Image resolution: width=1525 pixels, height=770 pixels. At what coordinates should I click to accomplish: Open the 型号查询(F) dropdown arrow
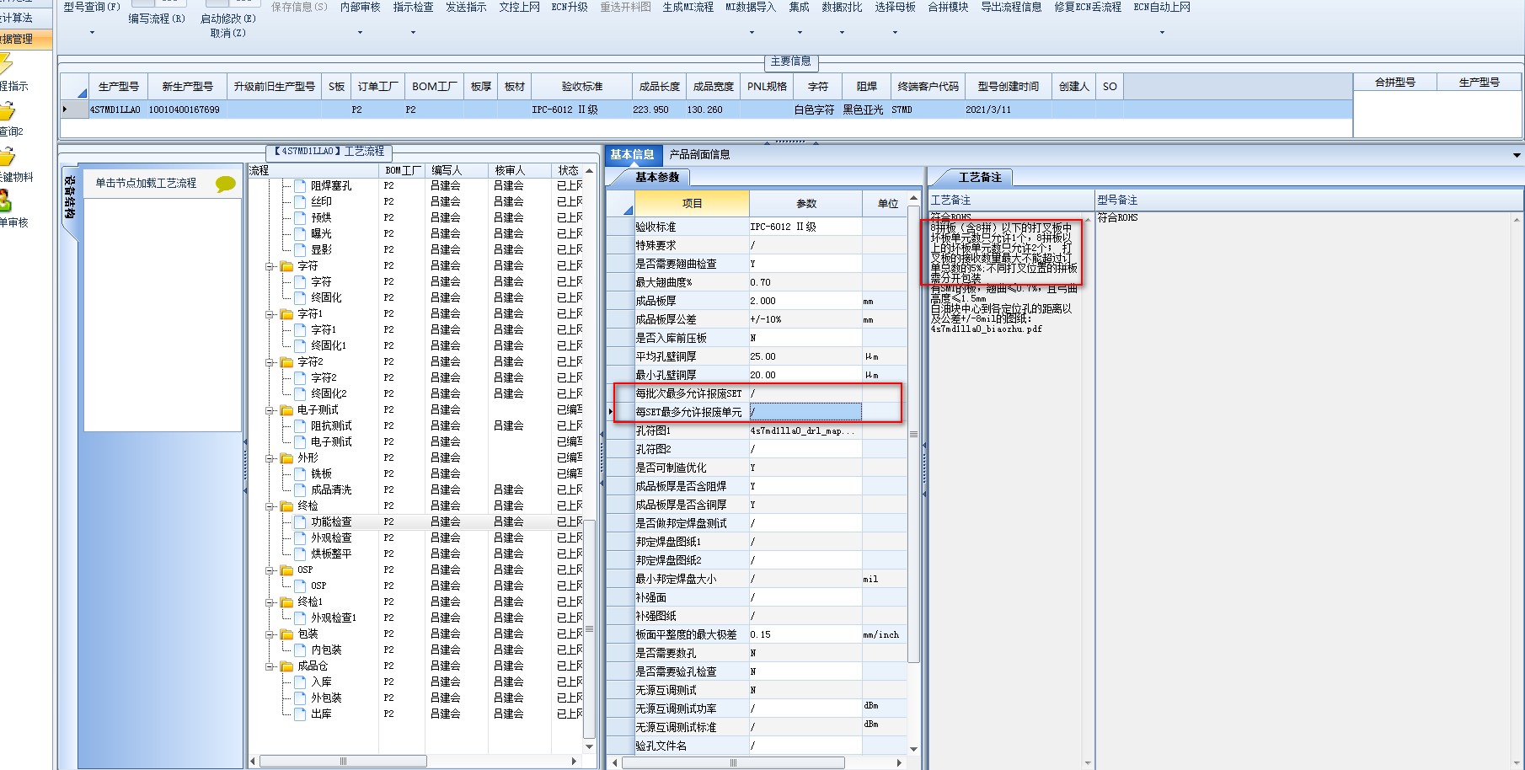coord(92,33)
